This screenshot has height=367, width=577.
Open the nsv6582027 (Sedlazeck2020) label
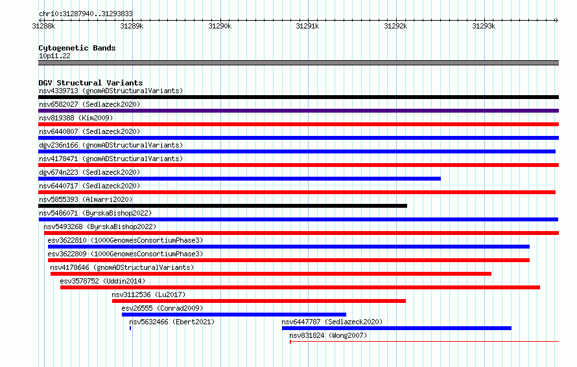pos(89,104)
